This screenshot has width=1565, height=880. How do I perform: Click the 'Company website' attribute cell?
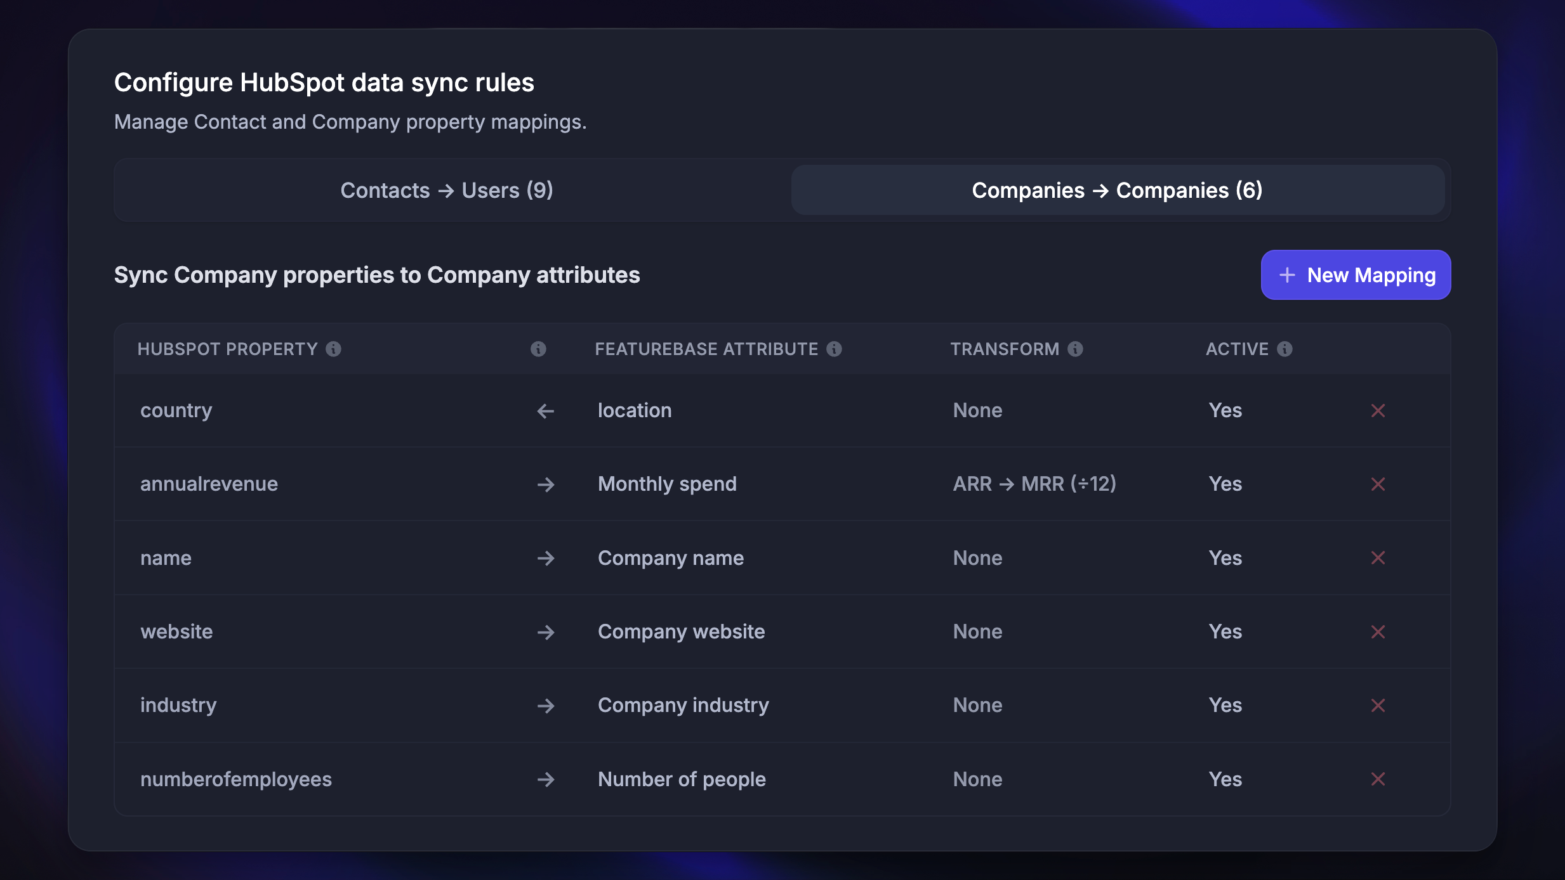tap(681, 632)
